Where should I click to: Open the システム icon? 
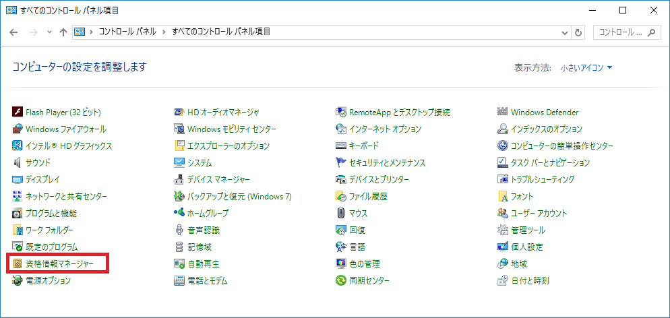(179, 162)
